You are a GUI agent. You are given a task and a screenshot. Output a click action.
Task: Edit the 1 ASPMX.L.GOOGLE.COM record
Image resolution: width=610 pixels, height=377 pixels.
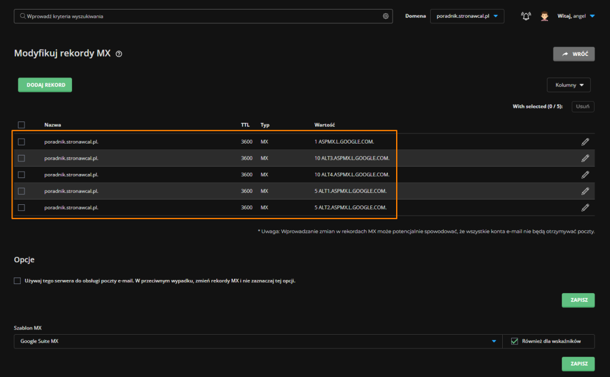pos(585,142)
